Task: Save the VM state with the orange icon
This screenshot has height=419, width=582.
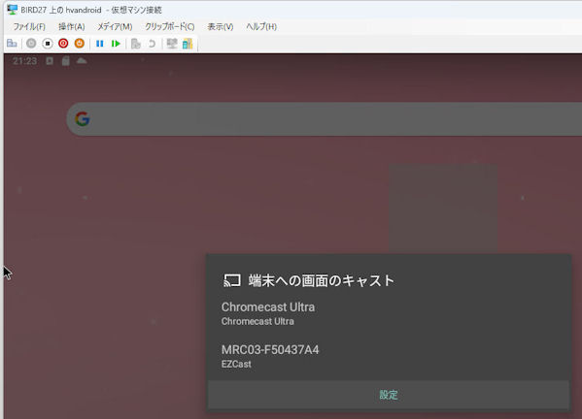Action: (x=79, y=44)
